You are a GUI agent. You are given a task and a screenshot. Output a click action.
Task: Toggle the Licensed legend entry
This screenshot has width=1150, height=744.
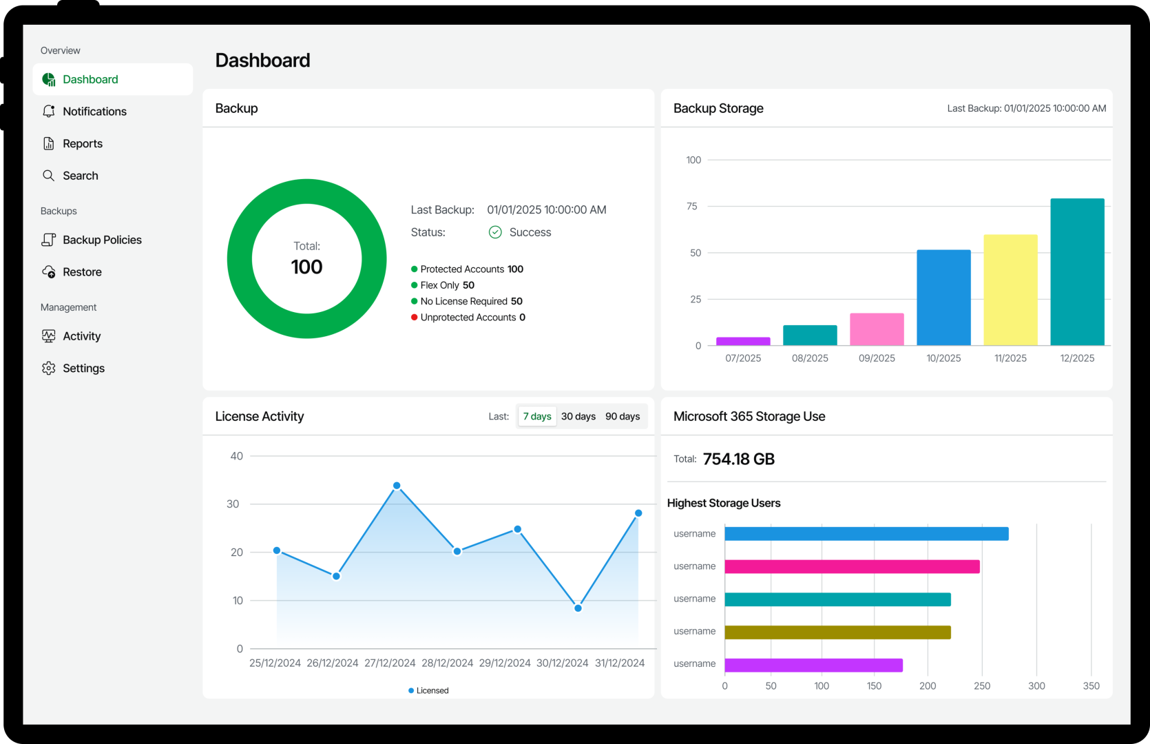click(429, 690)
